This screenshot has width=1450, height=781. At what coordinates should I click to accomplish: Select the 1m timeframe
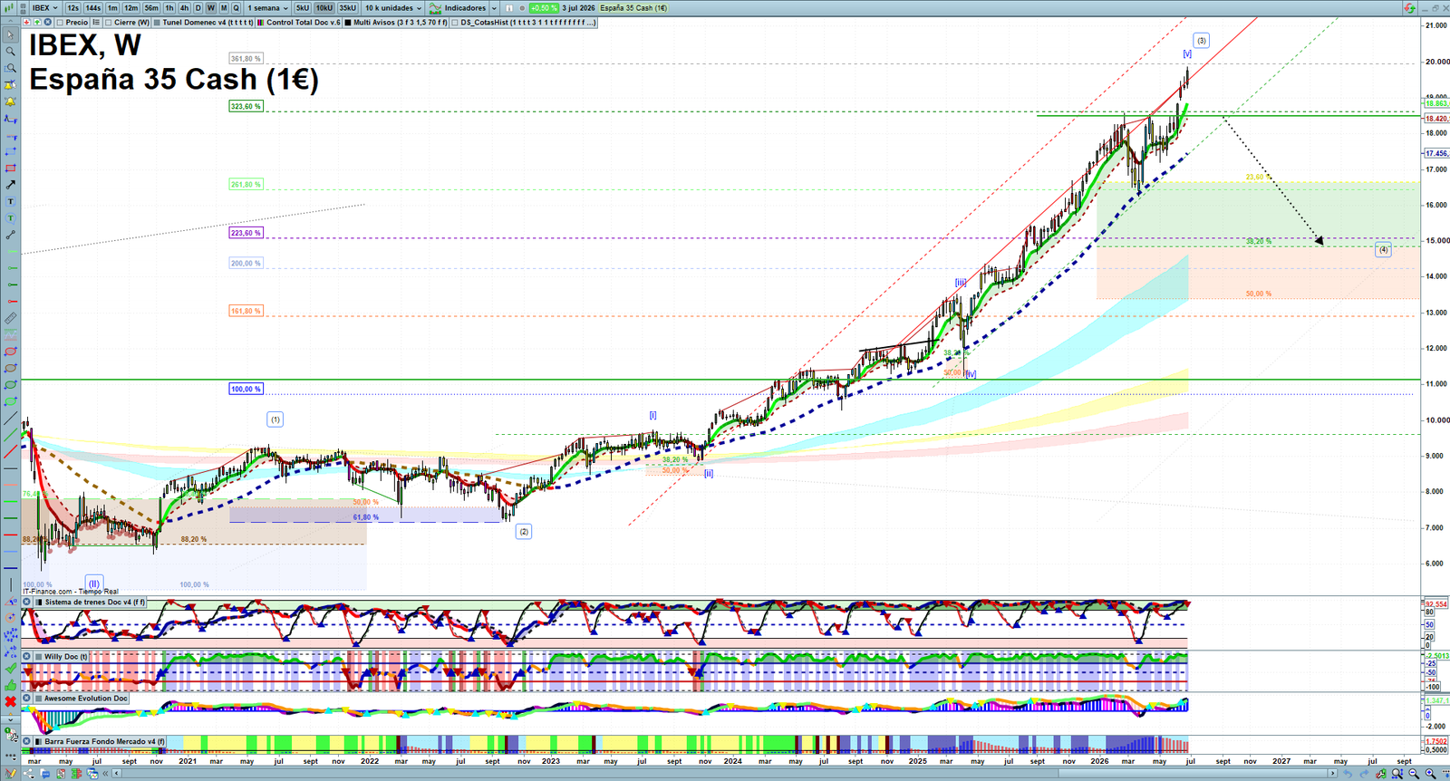(x=112, y=7)
